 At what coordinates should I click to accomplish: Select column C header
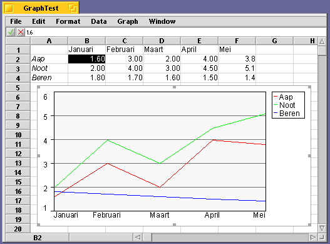point(125,41)
